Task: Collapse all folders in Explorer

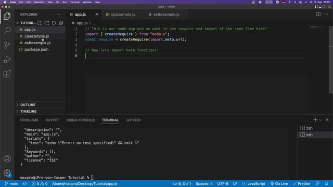Action: [61, 23]
